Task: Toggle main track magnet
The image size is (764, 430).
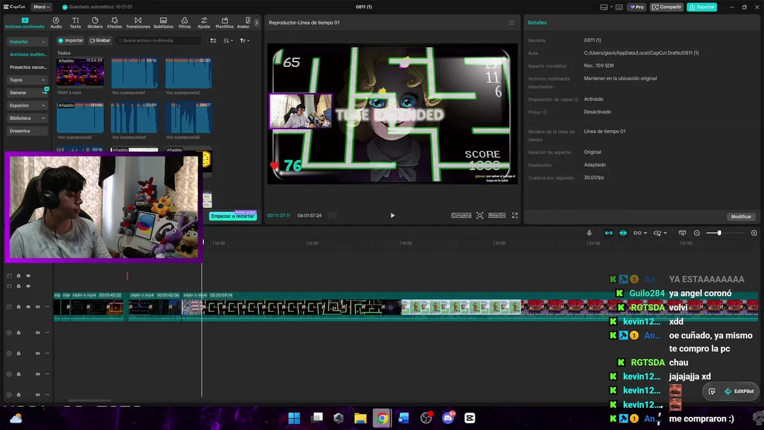Action: [x=609, y=233]
